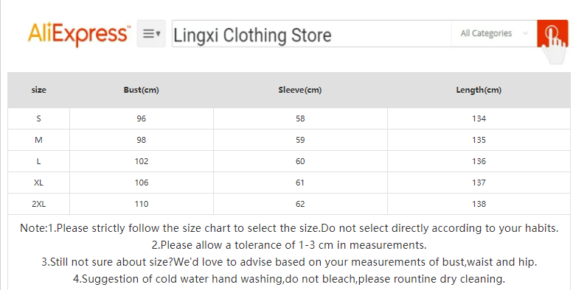573x290 pixels.
Task: Click the Bust(cm) column header
Action: 141,90
